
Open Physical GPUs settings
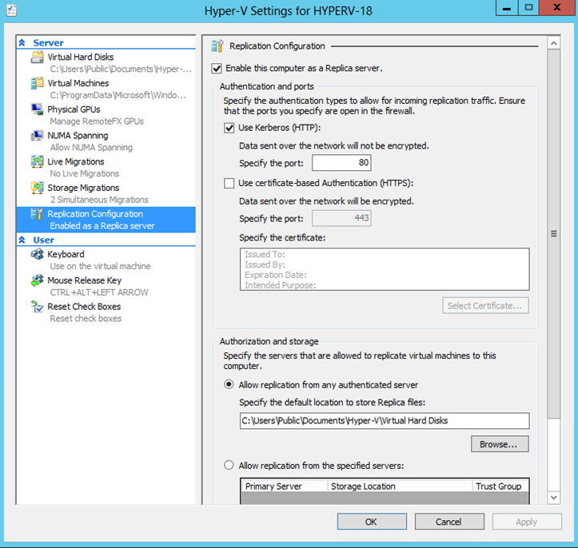pos(74,109)
